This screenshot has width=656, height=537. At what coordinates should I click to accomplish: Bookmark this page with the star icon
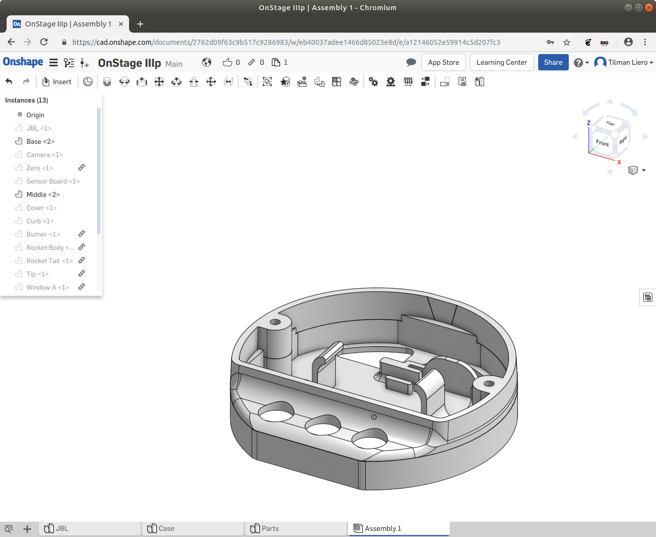[567, 42]
